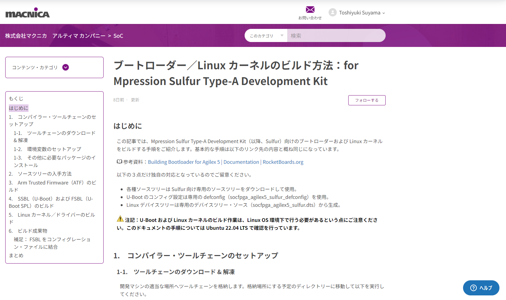Open the このカテゴリ search scope dropdown
Image resolution: width=506 pixels, height=300 pixels.
(266, 35)
